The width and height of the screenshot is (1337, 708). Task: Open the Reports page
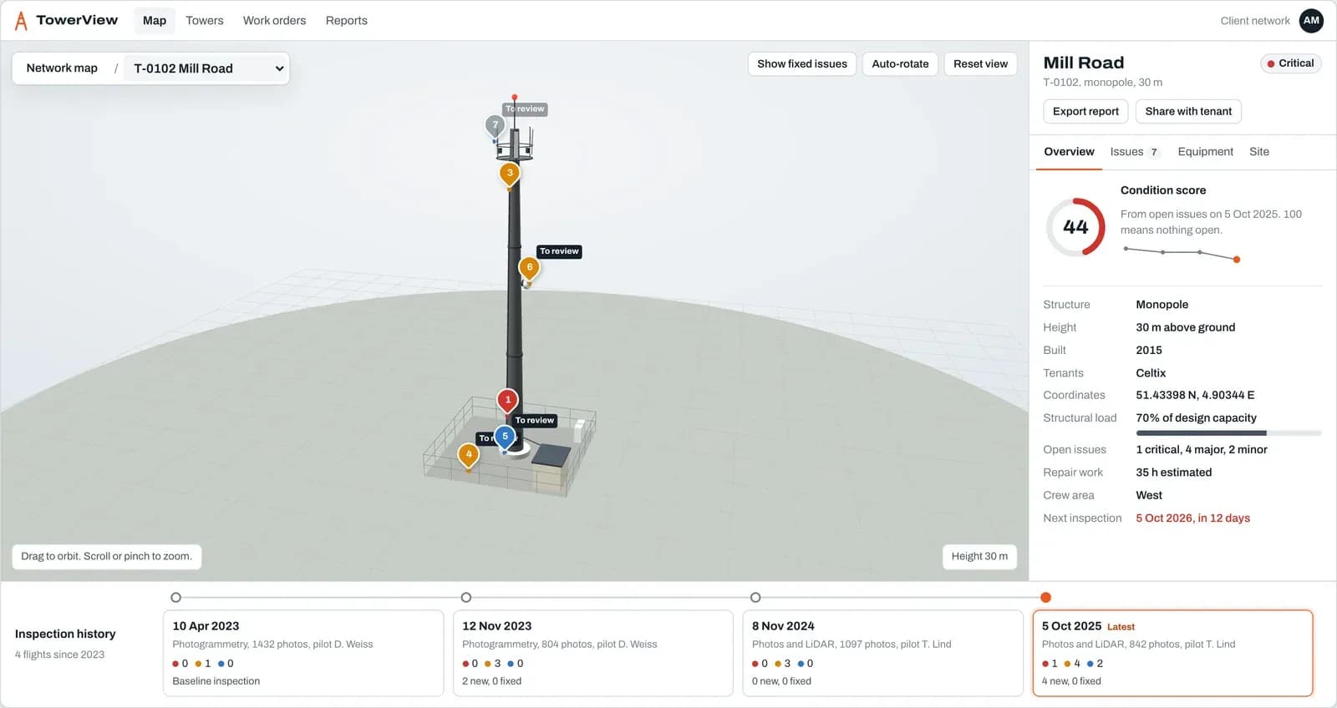347,21
